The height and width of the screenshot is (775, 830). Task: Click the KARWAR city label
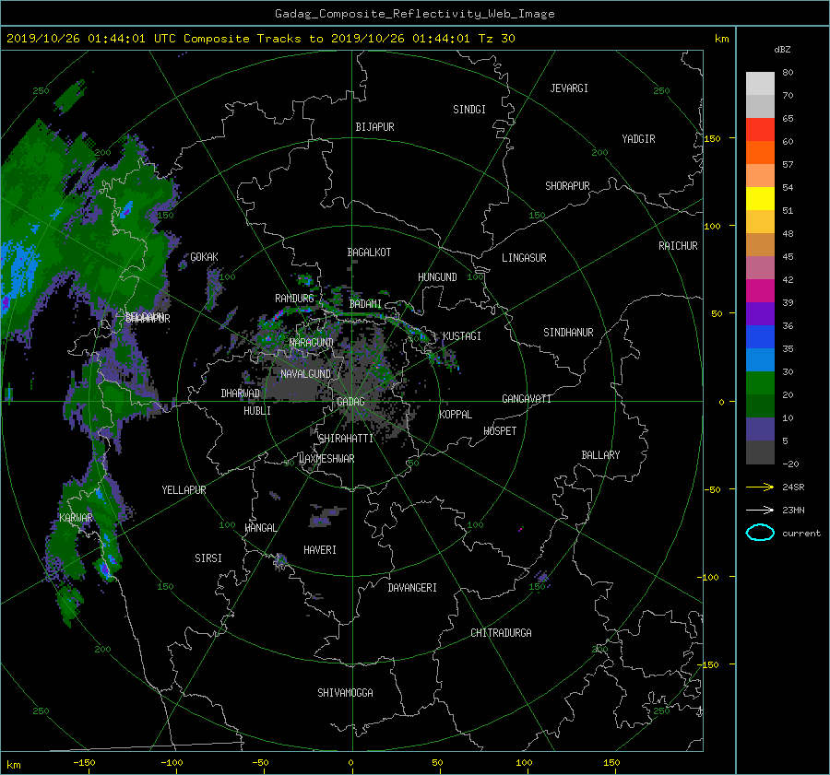coord(76,517)
